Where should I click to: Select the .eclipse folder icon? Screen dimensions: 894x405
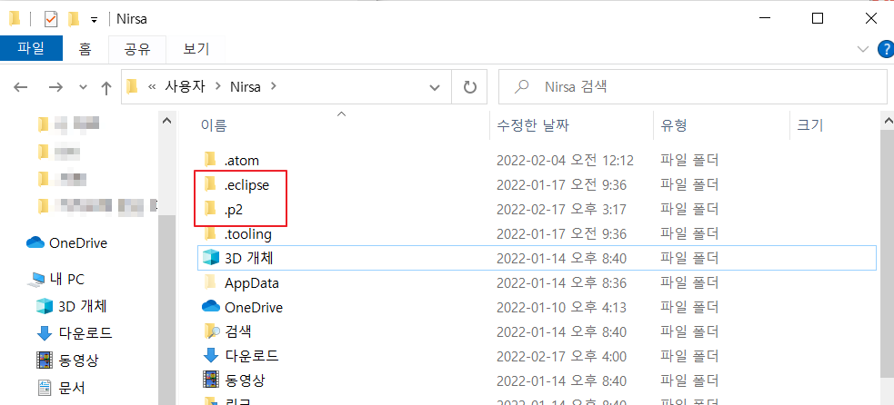coord(210,184)
